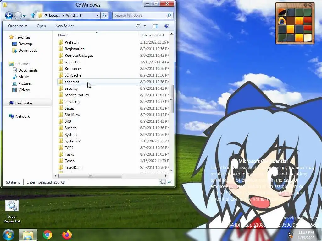Click the search magnifier icon
The image size is (322, 241).
point(169,15)
